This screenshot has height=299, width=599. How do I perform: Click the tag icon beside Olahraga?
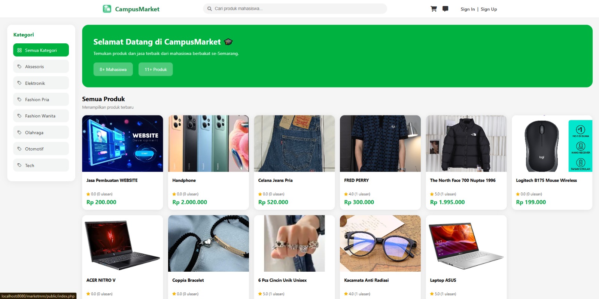point(19,132)
